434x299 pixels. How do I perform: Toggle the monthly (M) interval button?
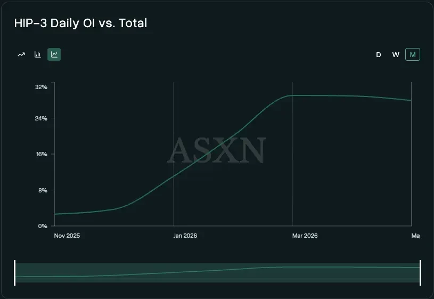coord(413,54)
